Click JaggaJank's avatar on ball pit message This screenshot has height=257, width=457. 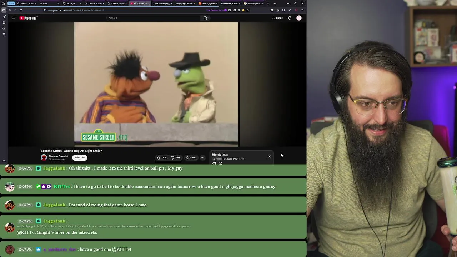pos(10,168)
